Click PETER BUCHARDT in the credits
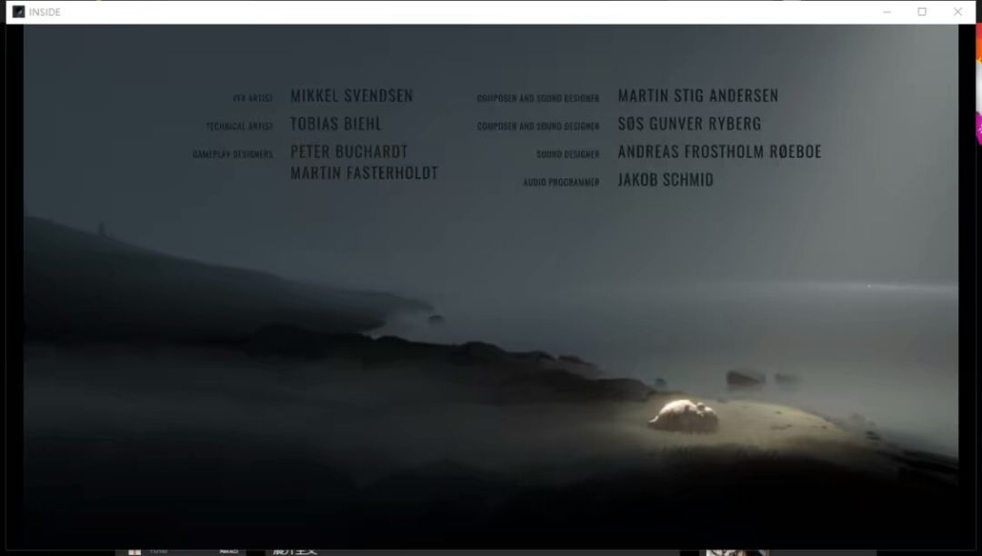The image size is (982, 556). [349, 152]
